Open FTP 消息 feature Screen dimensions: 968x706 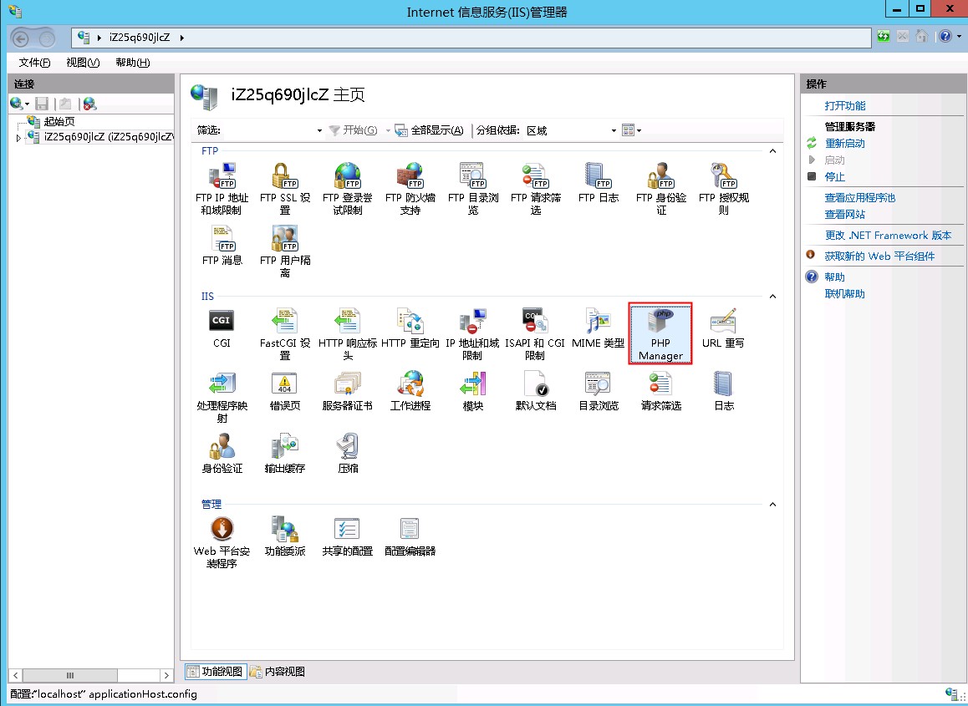pos(222,246)
